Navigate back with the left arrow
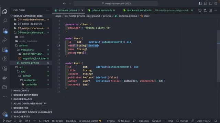 coord(64,3)
